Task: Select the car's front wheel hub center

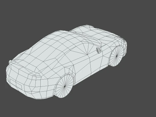Action: 117,56
